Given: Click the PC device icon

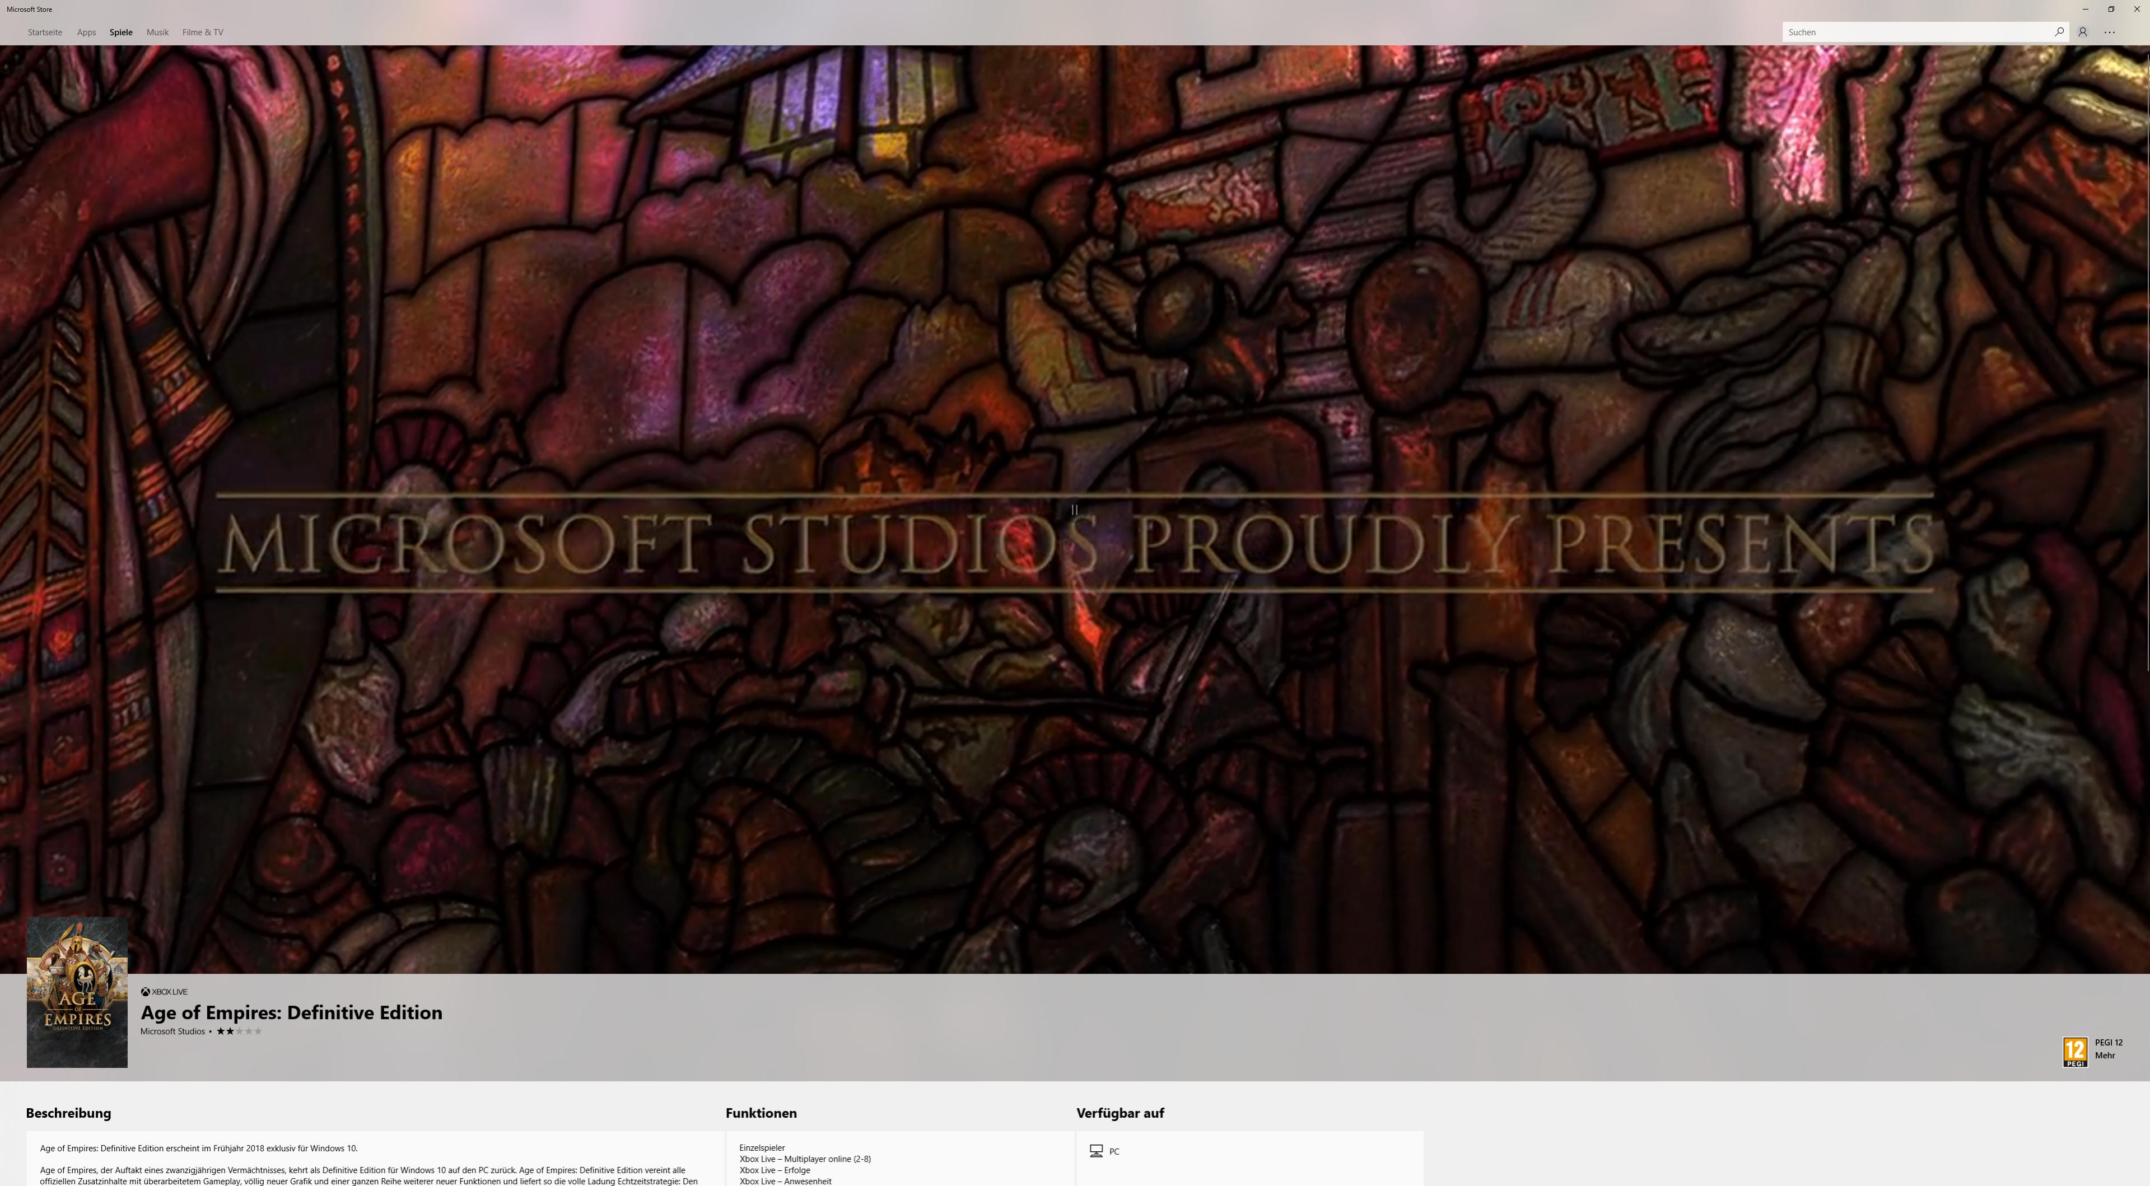Looking at the screenshot, I should [1096, 1151].
